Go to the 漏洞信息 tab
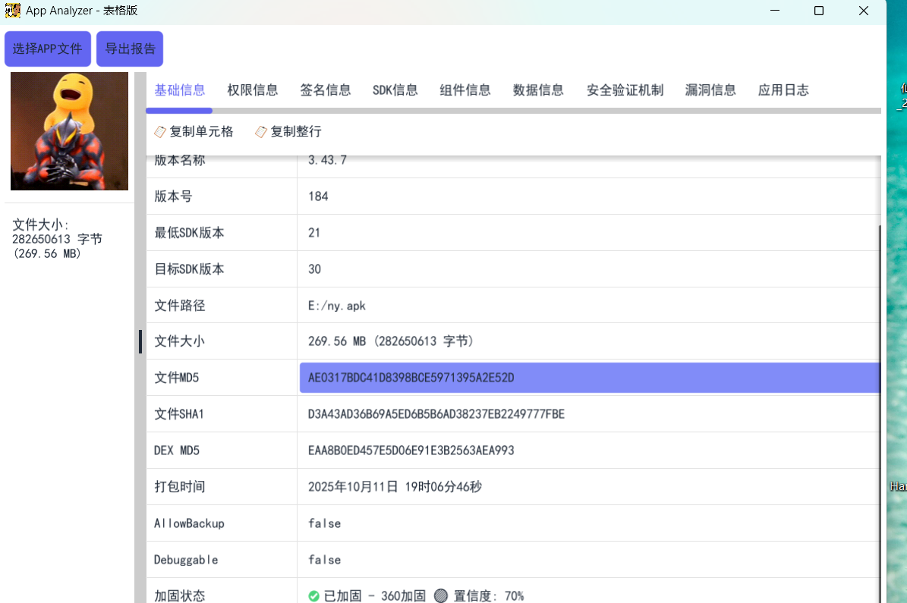This screenshot has height=603, width=907. (710, 90)
